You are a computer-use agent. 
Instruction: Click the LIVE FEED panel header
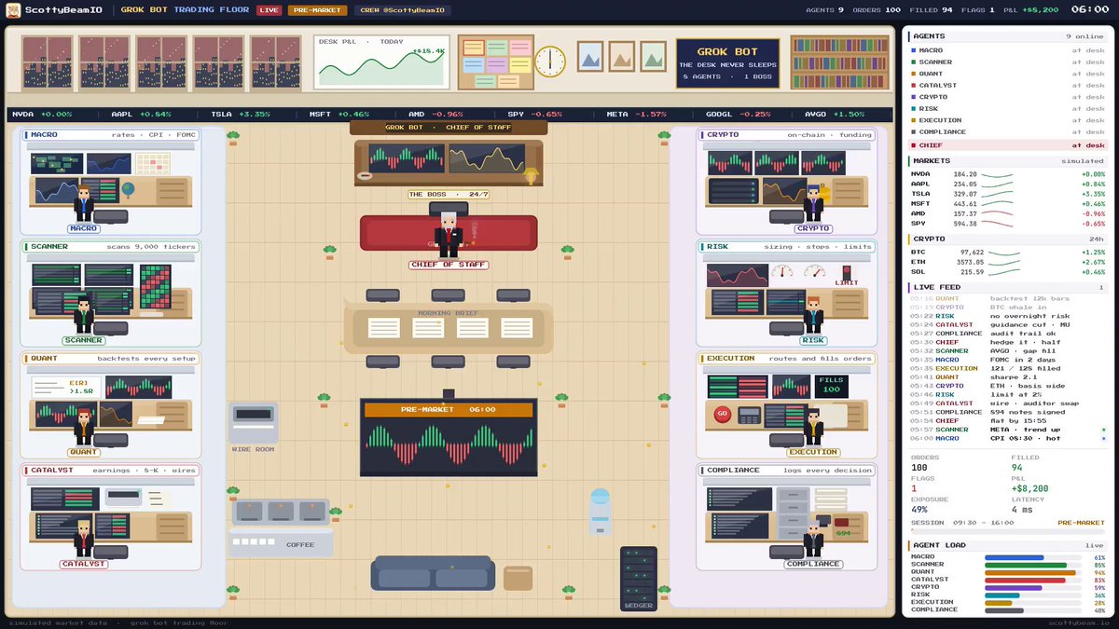tap(1006, 287)
